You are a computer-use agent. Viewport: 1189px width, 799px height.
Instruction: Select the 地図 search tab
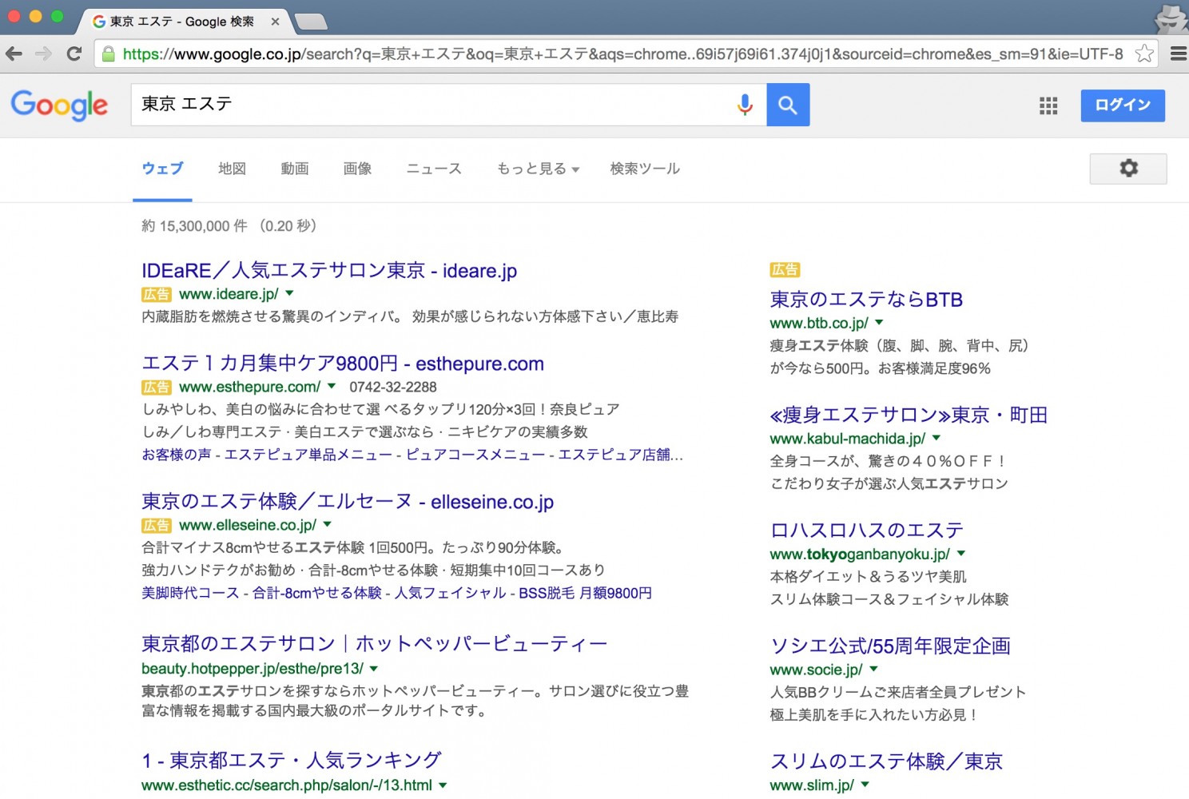pyautogui.click(x=232, y=169)
